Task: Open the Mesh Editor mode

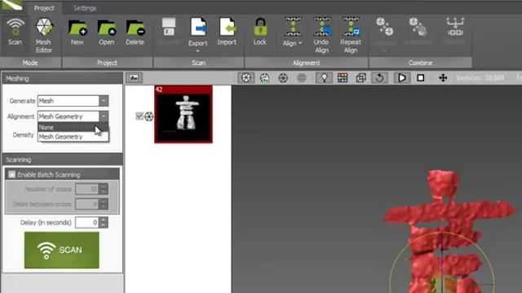Action: 43,36
